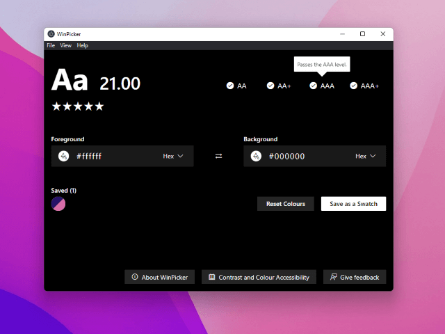Click the AAA+ level checkmark

[354, 86]
